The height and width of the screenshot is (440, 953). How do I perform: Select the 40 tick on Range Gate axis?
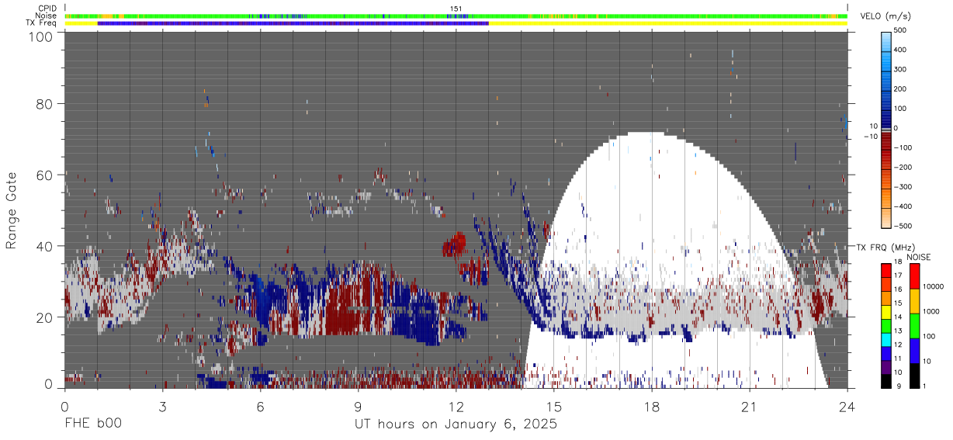tap(45, 246)
